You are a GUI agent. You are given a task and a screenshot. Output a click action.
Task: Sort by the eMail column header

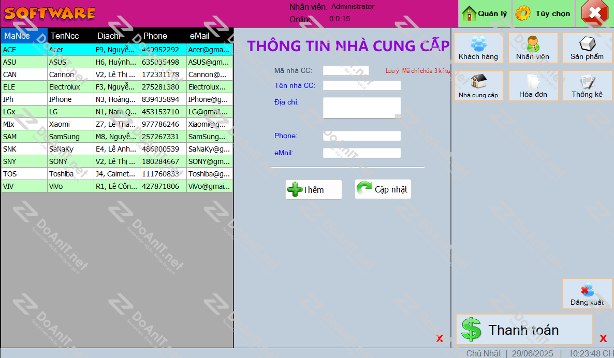click(x=210, y=36)
